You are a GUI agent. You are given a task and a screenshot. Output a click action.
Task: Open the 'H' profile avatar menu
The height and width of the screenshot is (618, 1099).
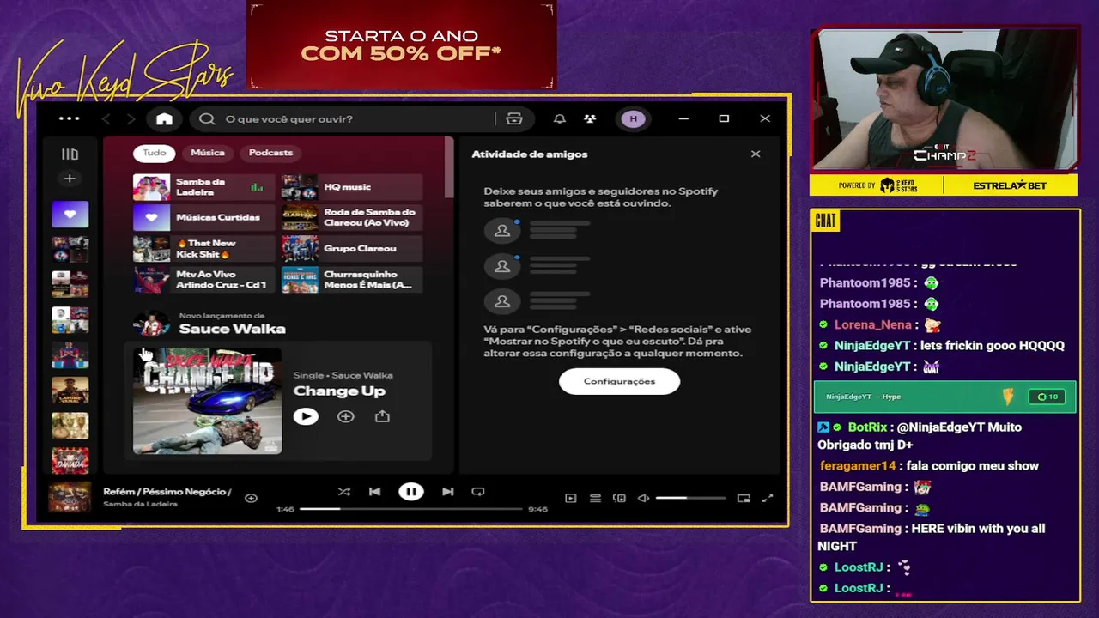[634, 119]
